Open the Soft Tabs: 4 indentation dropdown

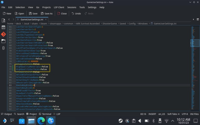173,114
